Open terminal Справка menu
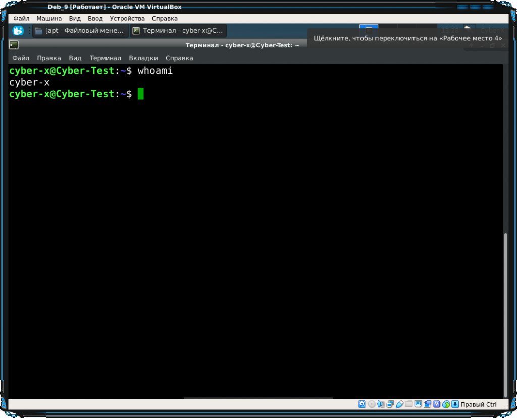Image resolution: width=517 pixels, height=418 pixels. coord(179,58)
